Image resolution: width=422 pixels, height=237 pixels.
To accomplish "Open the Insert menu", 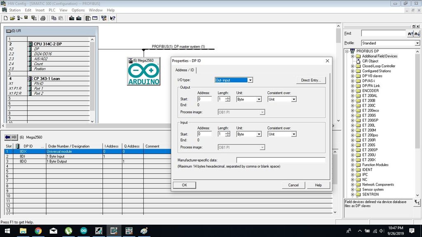I will click(40, 10).
